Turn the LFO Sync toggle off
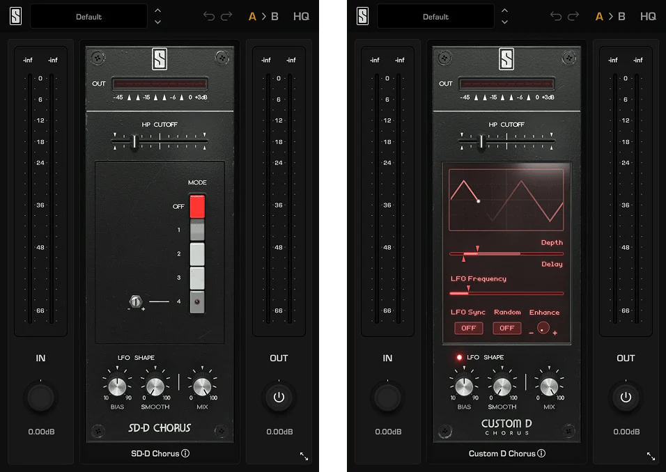The image size is (666, 472). tap(468, 328)
